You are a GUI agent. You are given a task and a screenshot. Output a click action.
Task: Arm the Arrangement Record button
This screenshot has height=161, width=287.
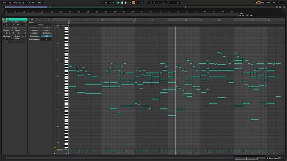click(x=126, y=3)
